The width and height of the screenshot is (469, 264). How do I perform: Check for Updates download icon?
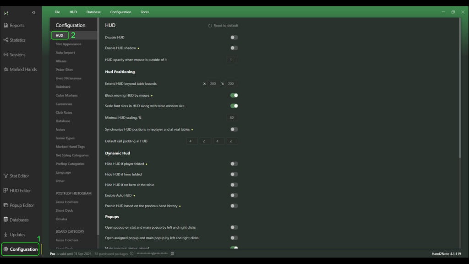click(6, 235)
